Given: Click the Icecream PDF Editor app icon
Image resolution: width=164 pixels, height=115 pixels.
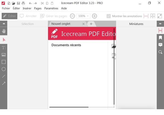Looking at the screenshot, I should click(3, 3).
